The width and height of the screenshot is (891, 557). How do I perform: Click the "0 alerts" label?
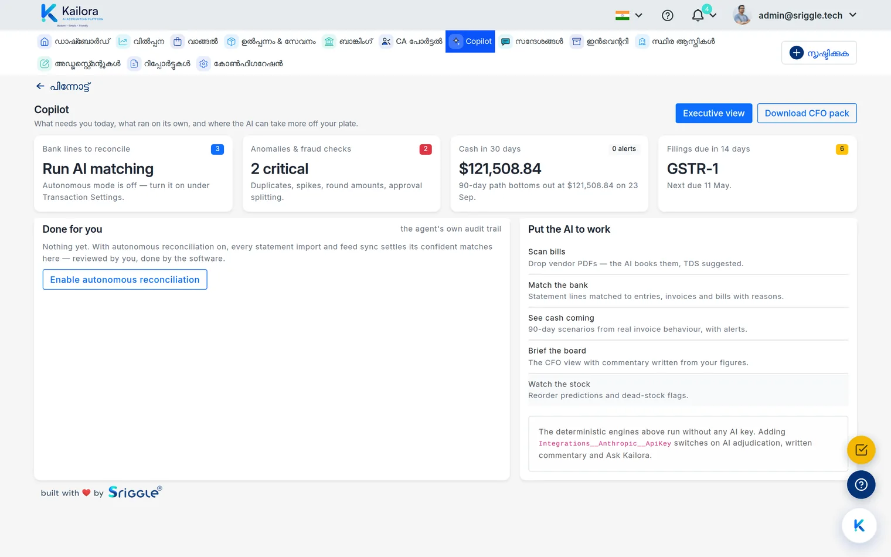[624, 149]
